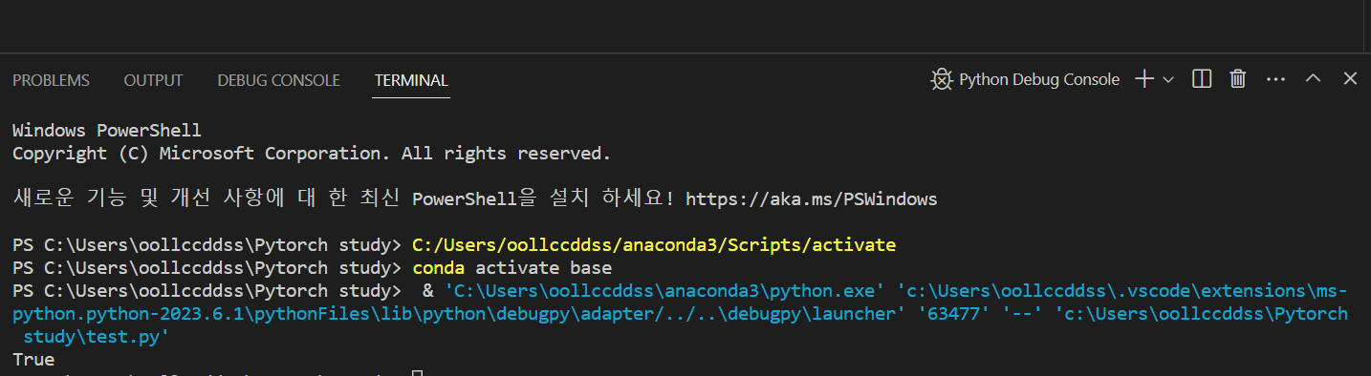Split the terminal pane
Screen dimensions: 1371x376
pyautogui.click(x=1202, y=80)
